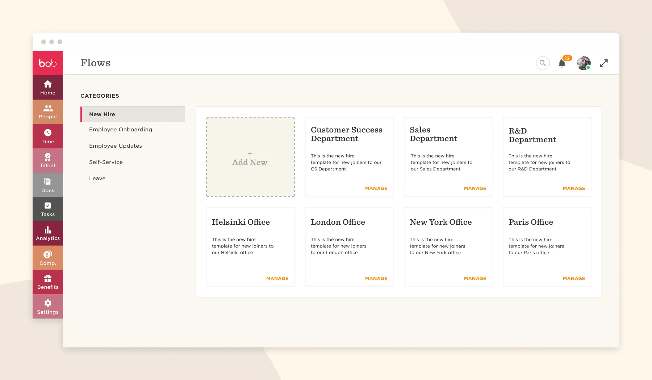Viewport: 652px width, 380px height.
Task: Go to Benefits in sidebar
Action: (48, 282)
